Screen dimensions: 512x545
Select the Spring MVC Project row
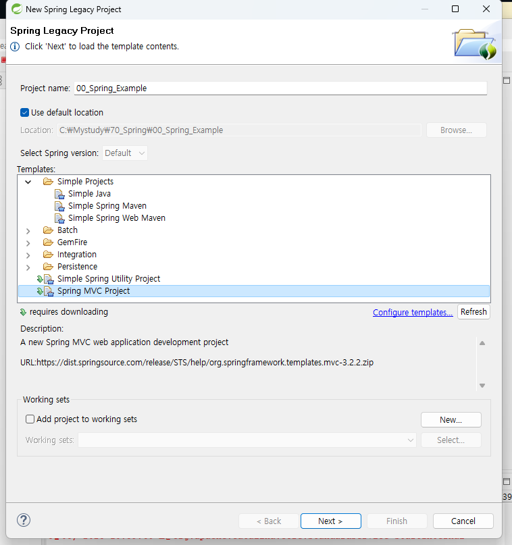coord(254,291)
